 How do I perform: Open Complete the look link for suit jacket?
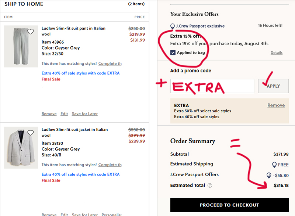(110, 165)
